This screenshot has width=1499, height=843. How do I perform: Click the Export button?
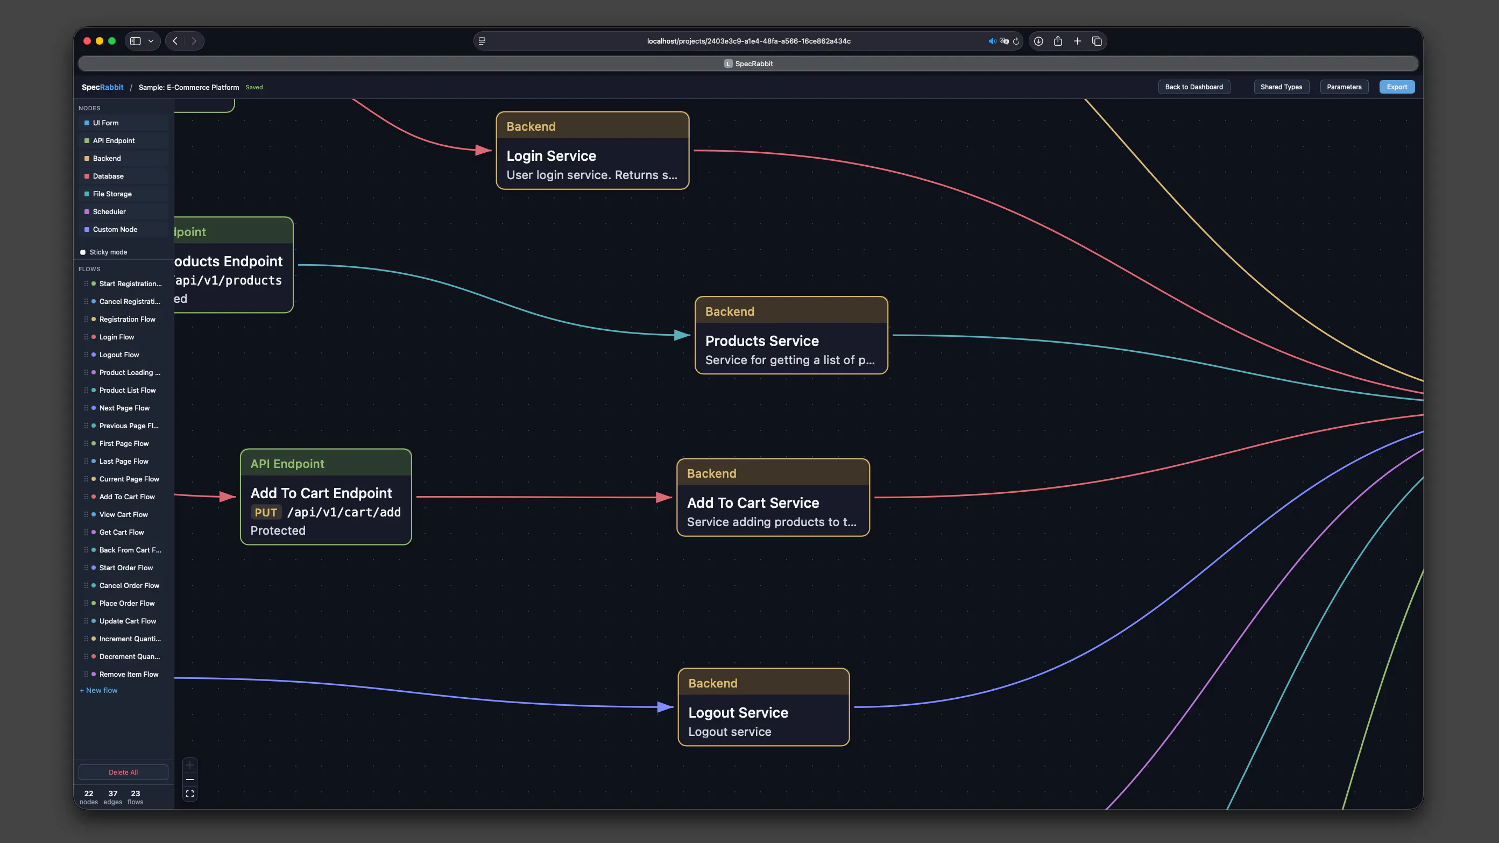[1397, 87]
